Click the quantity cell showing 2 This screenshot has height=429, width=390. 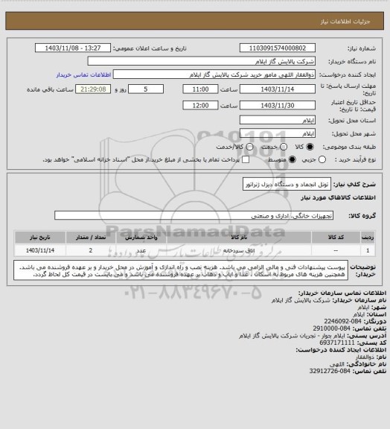[x=91, y=250]
